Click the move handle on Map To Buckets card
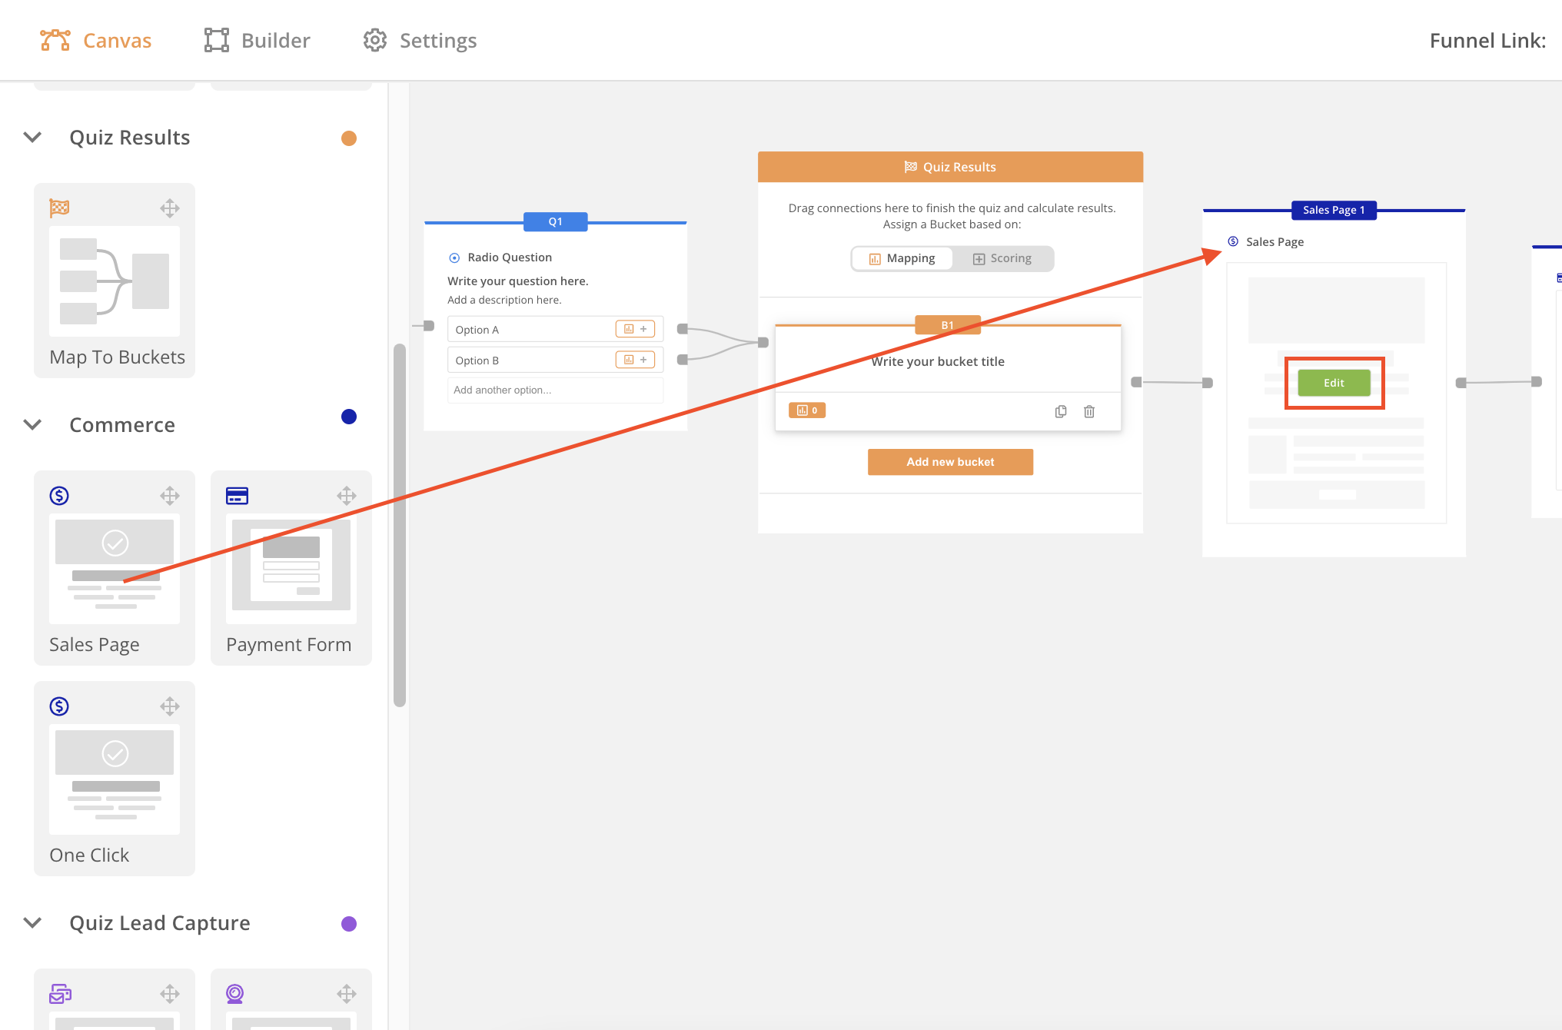The image size is (1562, 1030). pos(170,208)
